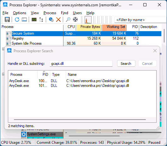
Task: Click the Processes: 143 status entry
Action: click(92, 143)
